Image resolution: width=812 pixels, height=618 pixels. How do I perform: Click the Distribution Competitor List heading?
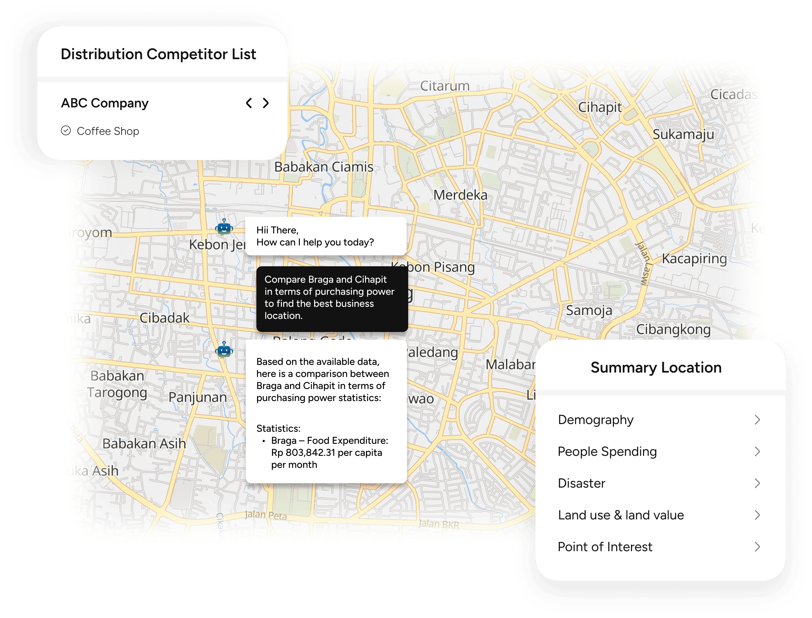point(158,54)
